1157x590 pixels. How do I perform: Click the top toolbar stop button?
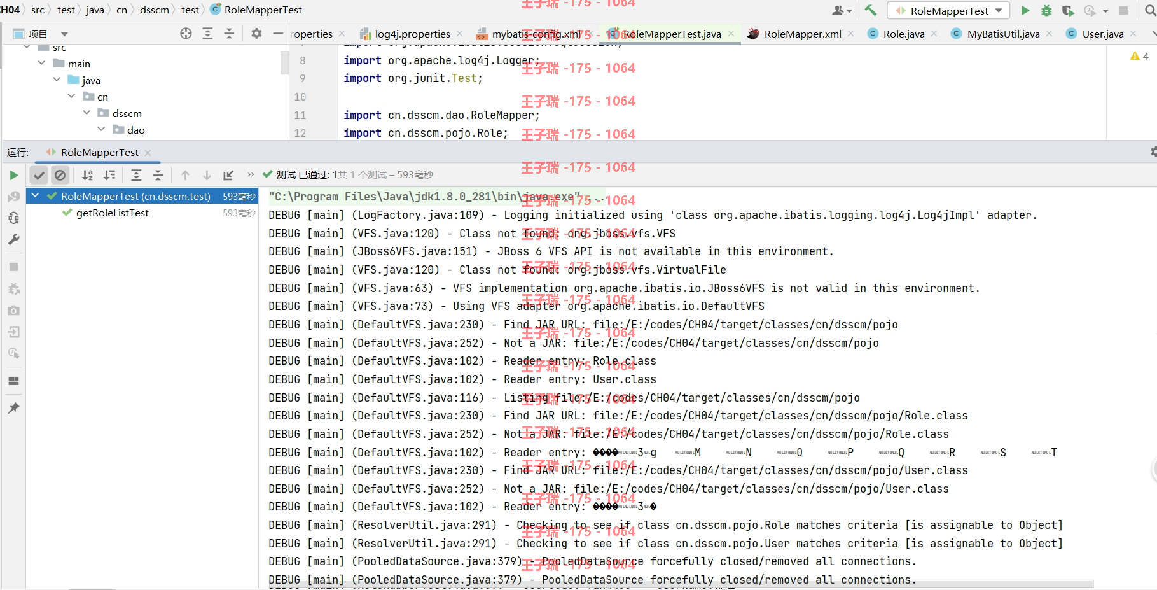coord(1124,10)
